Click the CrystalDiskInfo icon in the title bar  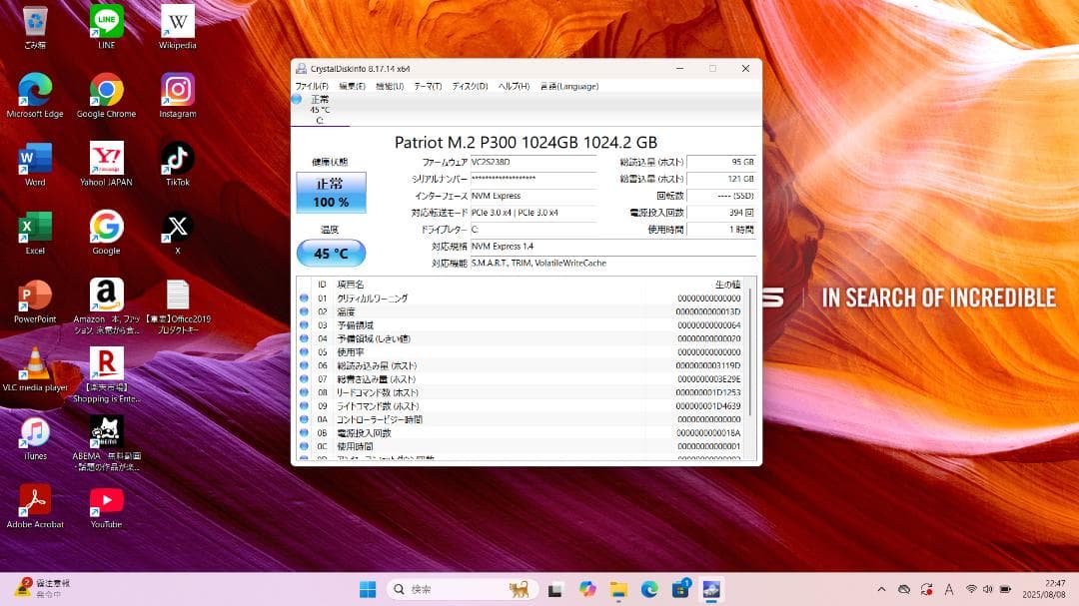coord(300,68)
